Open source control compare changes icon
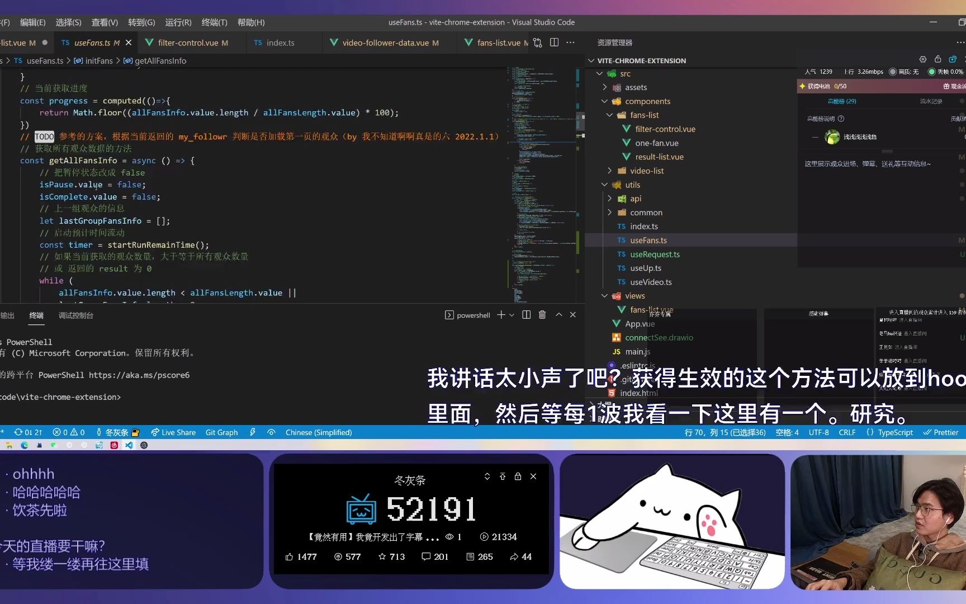 pyautogui.click(x=538, y=43)
